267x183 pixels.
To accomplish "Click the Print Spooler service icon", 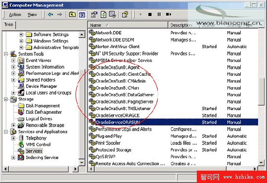I will pos(92,143).
